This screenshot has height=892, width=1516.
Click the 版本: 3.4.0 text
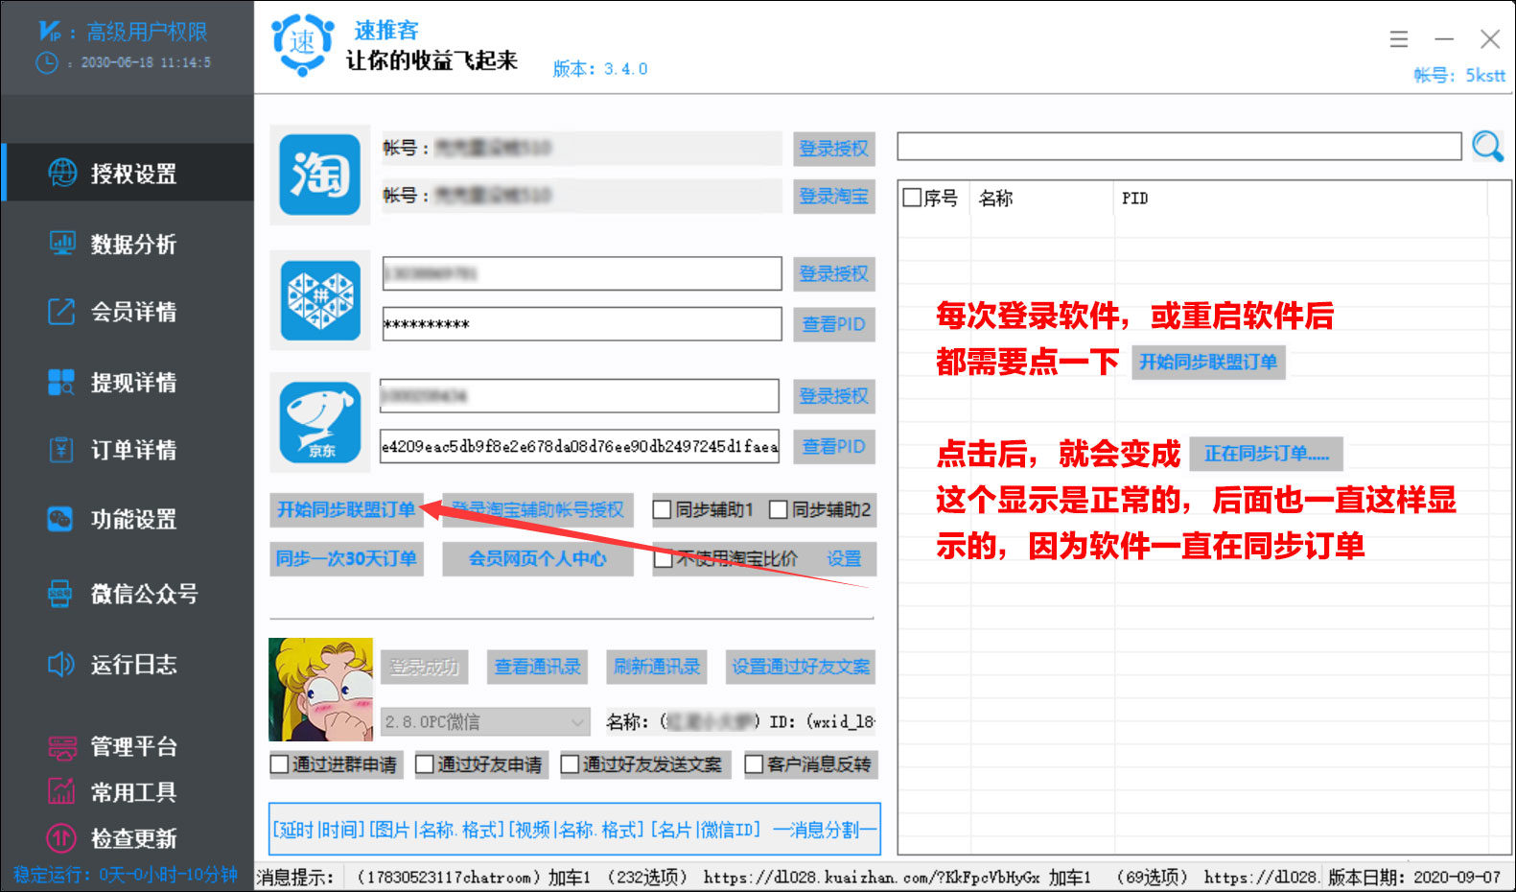600,69
